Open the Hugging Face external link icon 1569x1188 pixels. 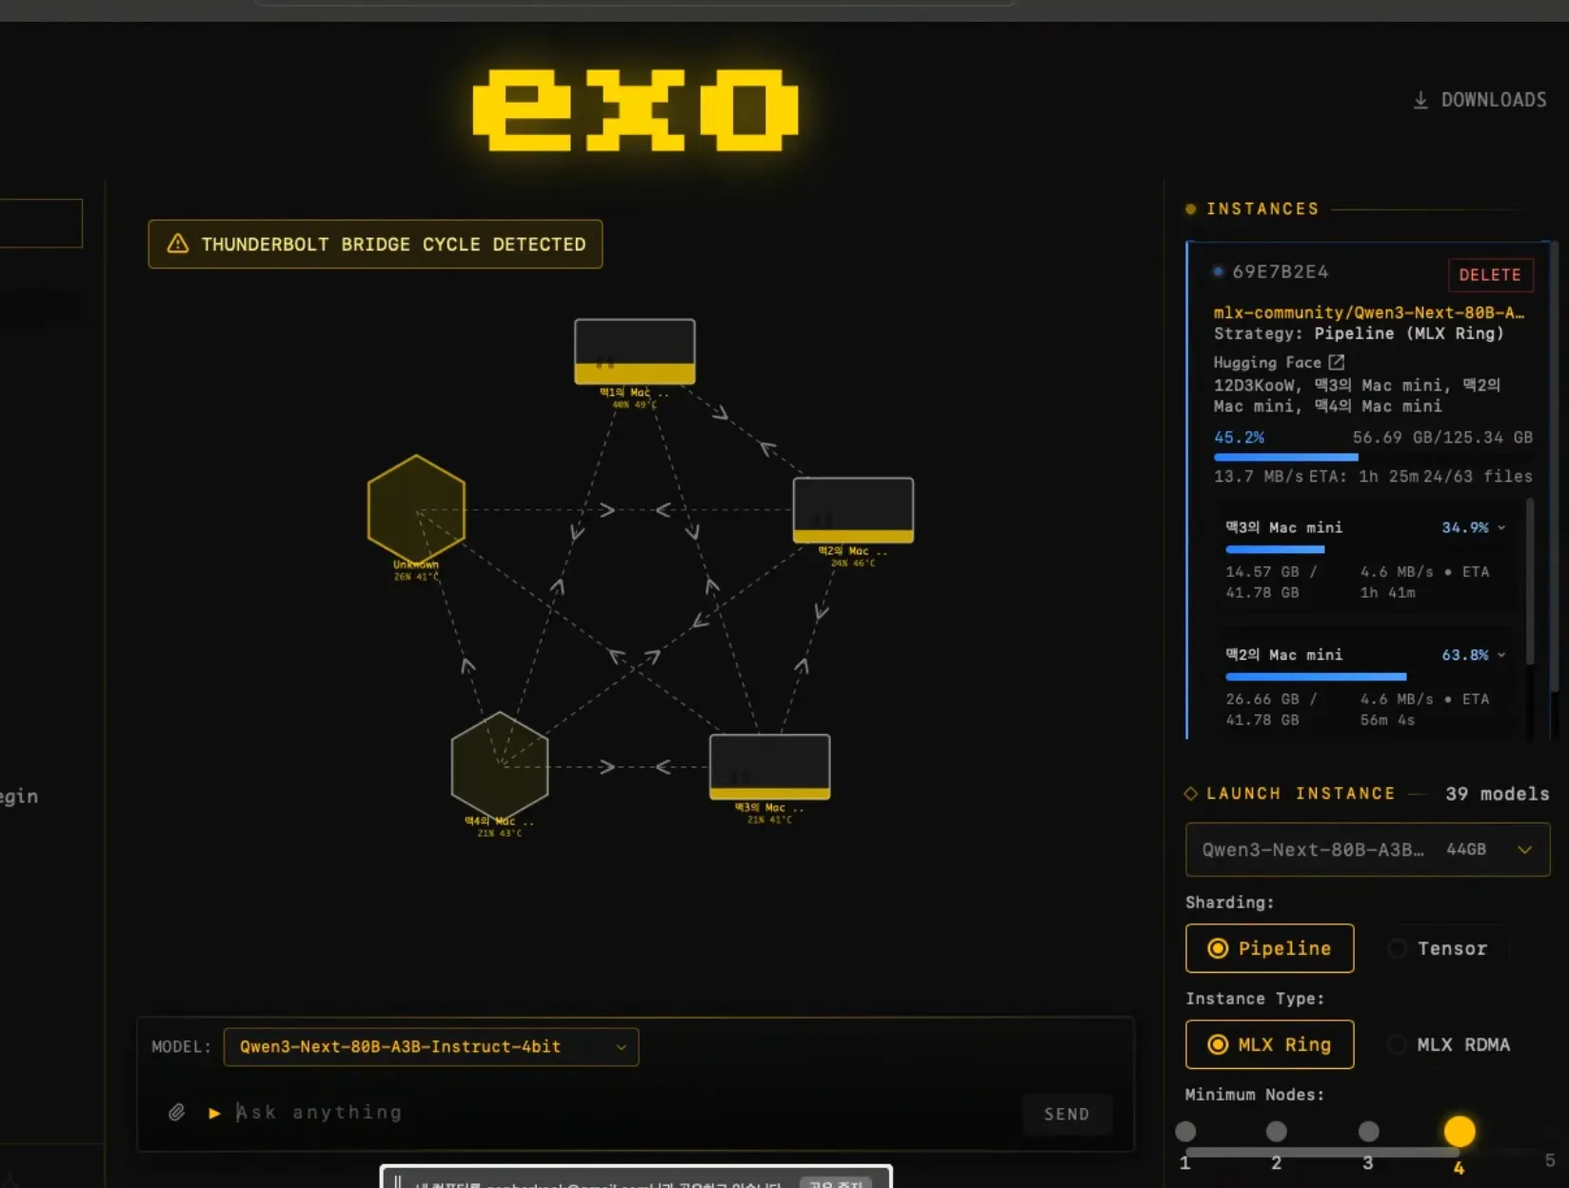[1338, 362]
